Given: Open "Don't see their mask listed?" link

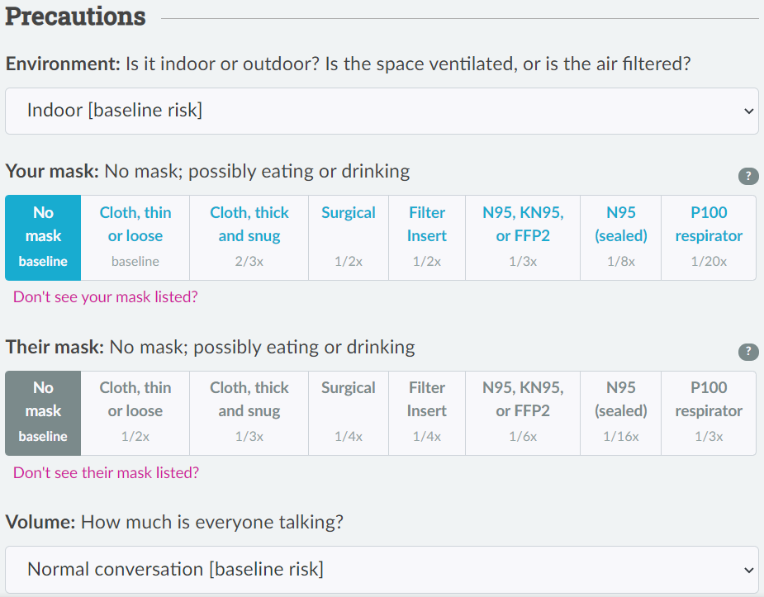Looking at the screenshot, I should click(x=107, y=472).
